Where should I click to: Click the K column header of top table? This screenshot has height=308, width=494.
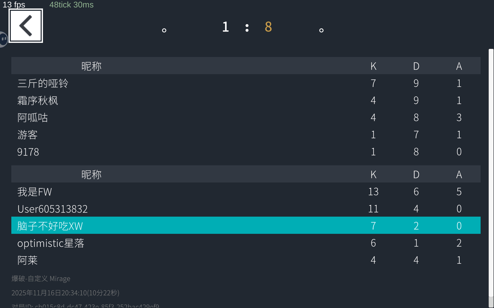(x=373, y=66)
